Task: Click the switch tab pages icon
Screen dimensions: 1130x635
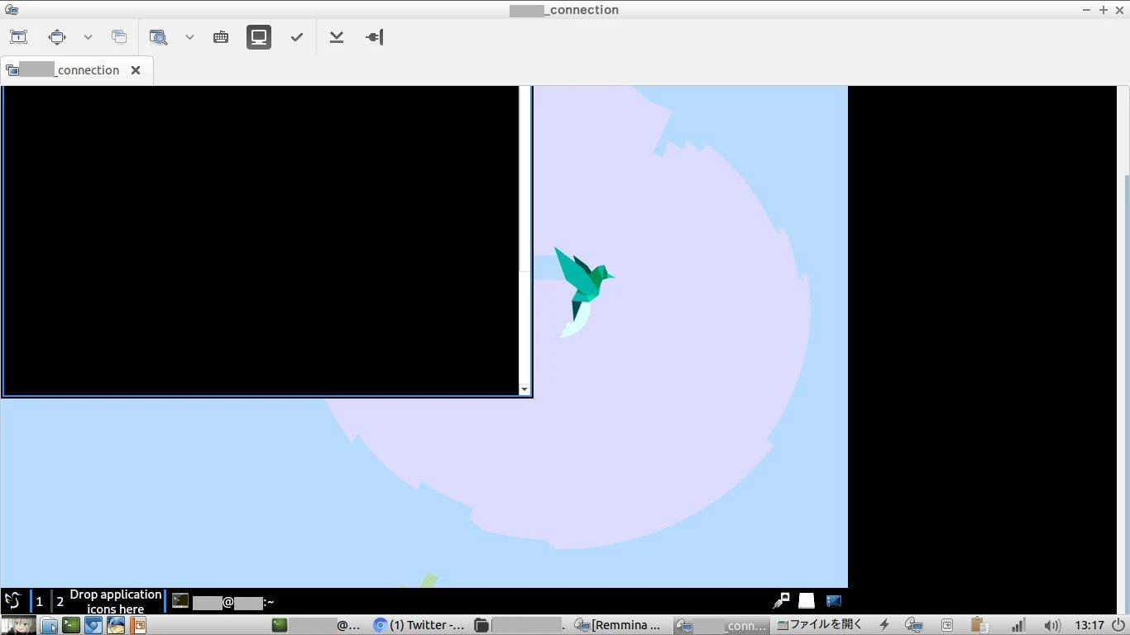Action: (x=119, y=37)
